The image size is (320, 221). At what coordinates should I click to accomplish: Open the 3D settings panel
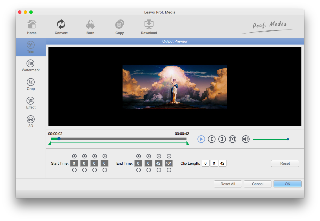coord(31,121)
